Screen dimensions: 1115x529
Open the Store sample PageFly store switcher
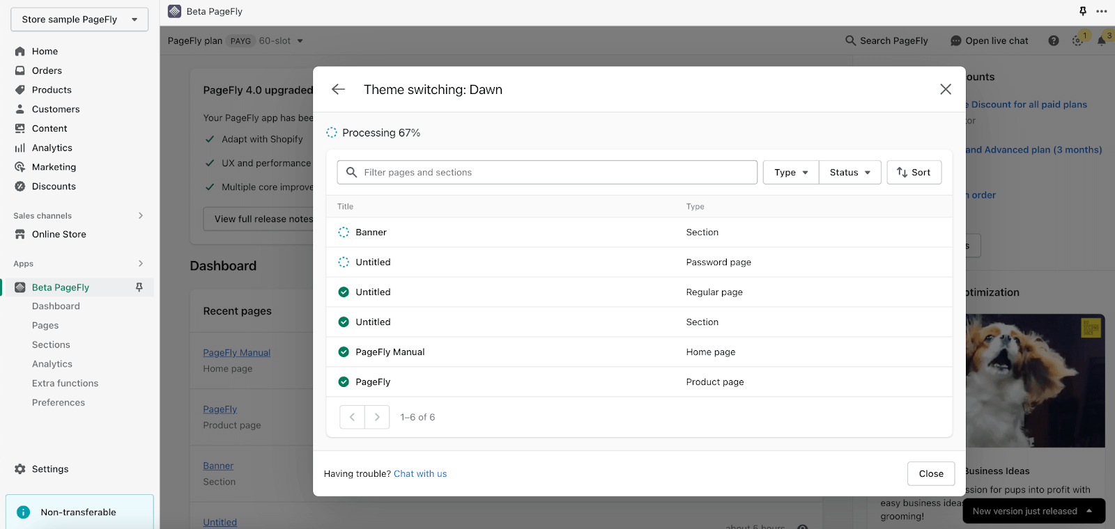click(x=79, y=19)
